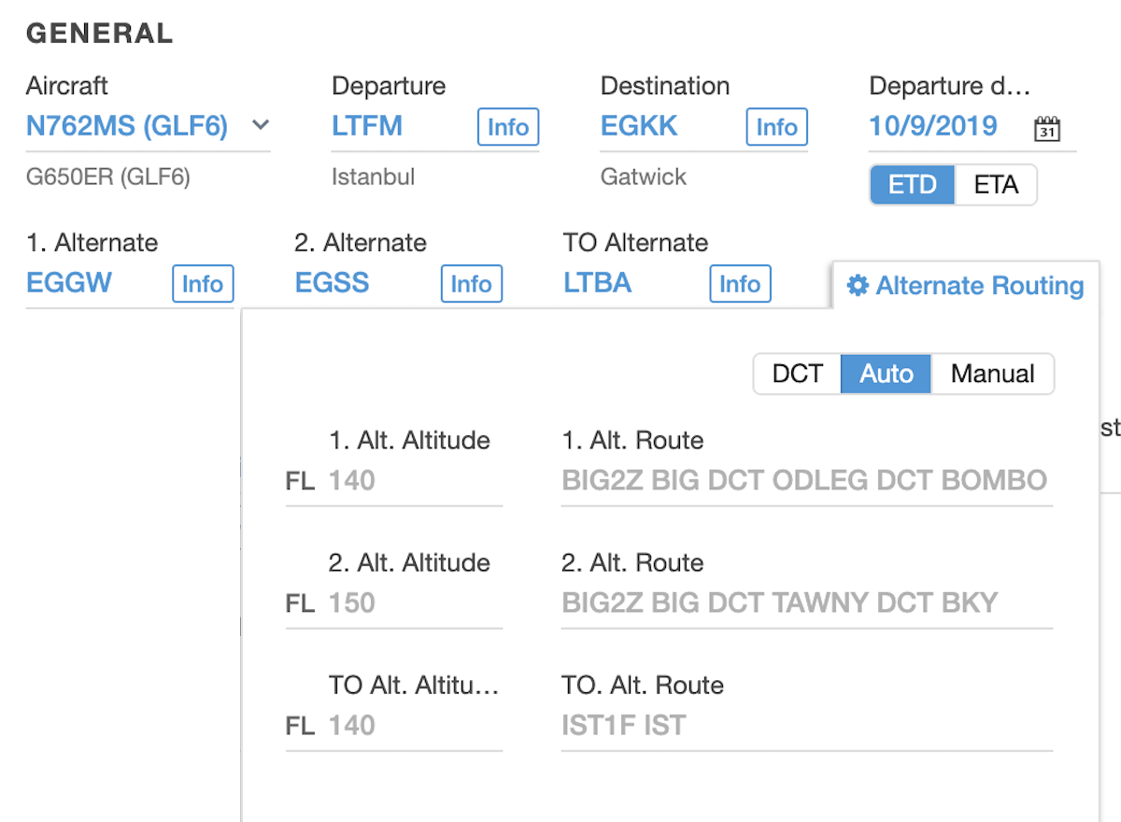Screen dimensions: 1121x822
Task: View Info for TO Alternate LTBA
Action: tap(740, 284)
